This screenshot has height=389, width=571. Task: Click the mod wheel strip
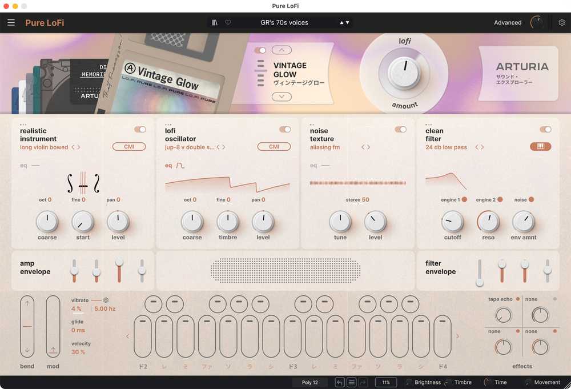(x=53, y=326)
